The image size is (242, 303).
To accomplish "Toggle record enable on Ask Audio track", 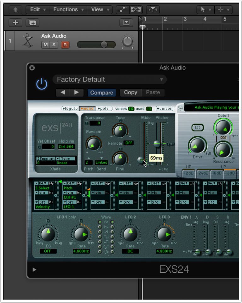I will (65, 45).
